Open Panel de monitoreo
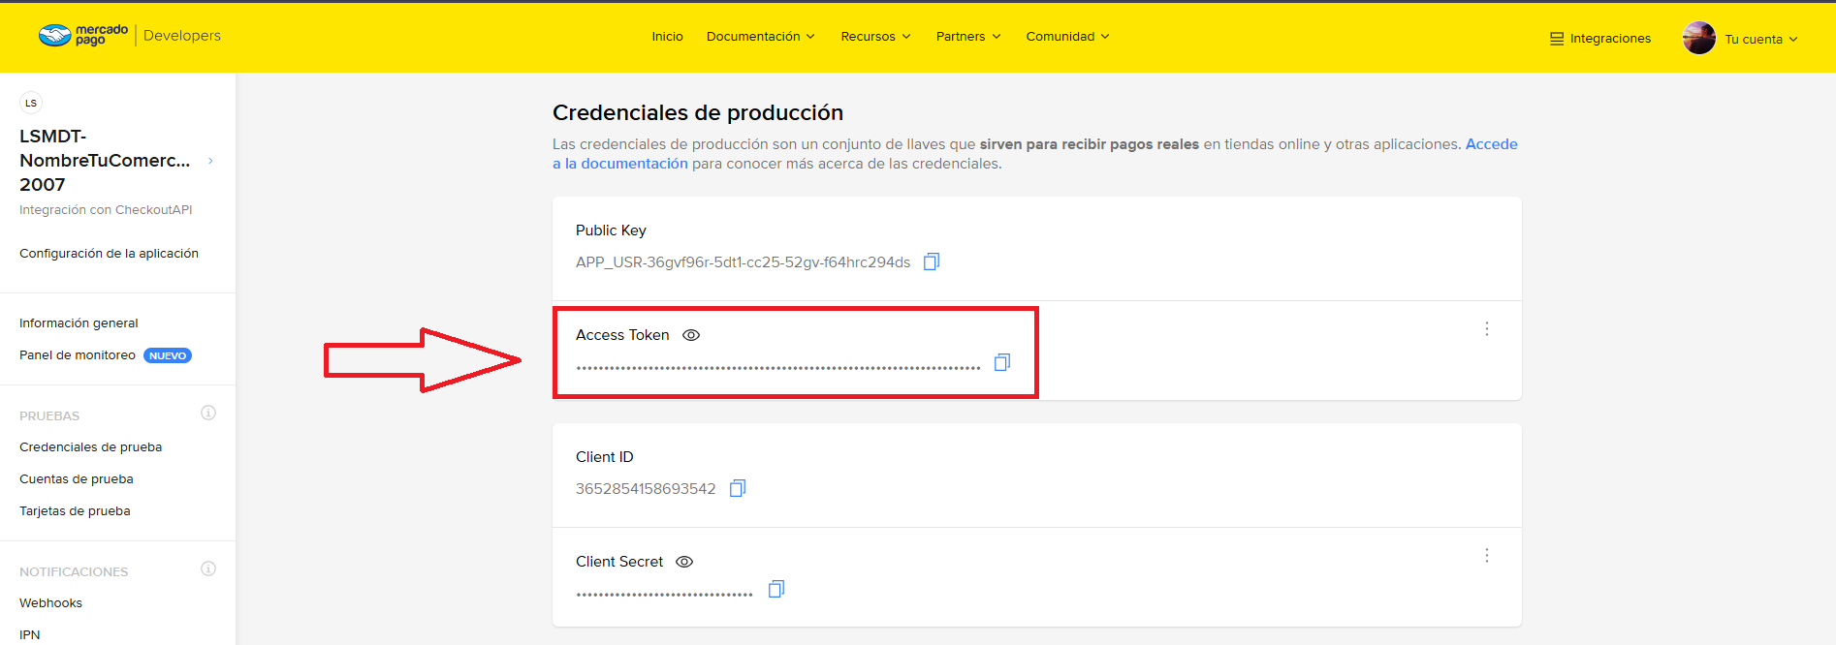 [x=78, y=355]
